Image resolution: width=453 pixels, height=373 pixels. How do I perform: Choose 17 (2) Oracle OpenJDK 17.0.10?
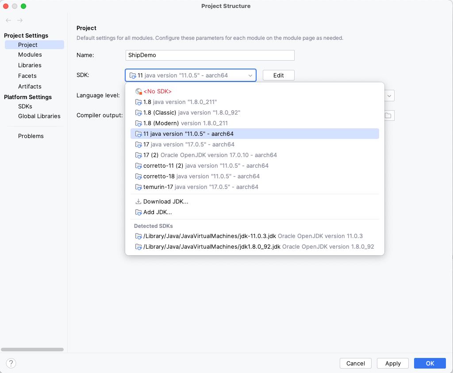210,155
